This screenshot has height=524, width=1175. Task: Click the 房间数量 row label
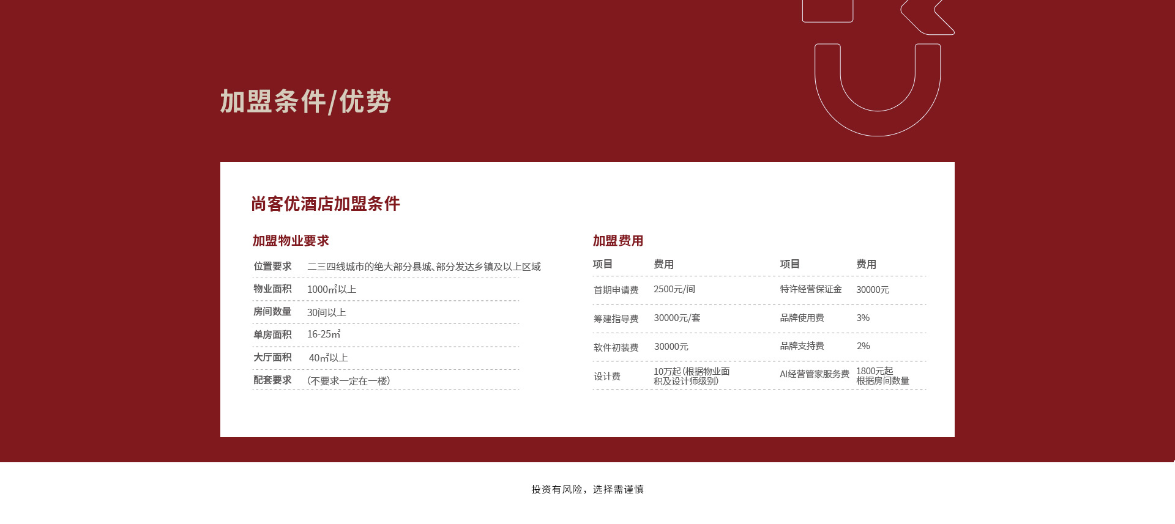click(272, 312)
